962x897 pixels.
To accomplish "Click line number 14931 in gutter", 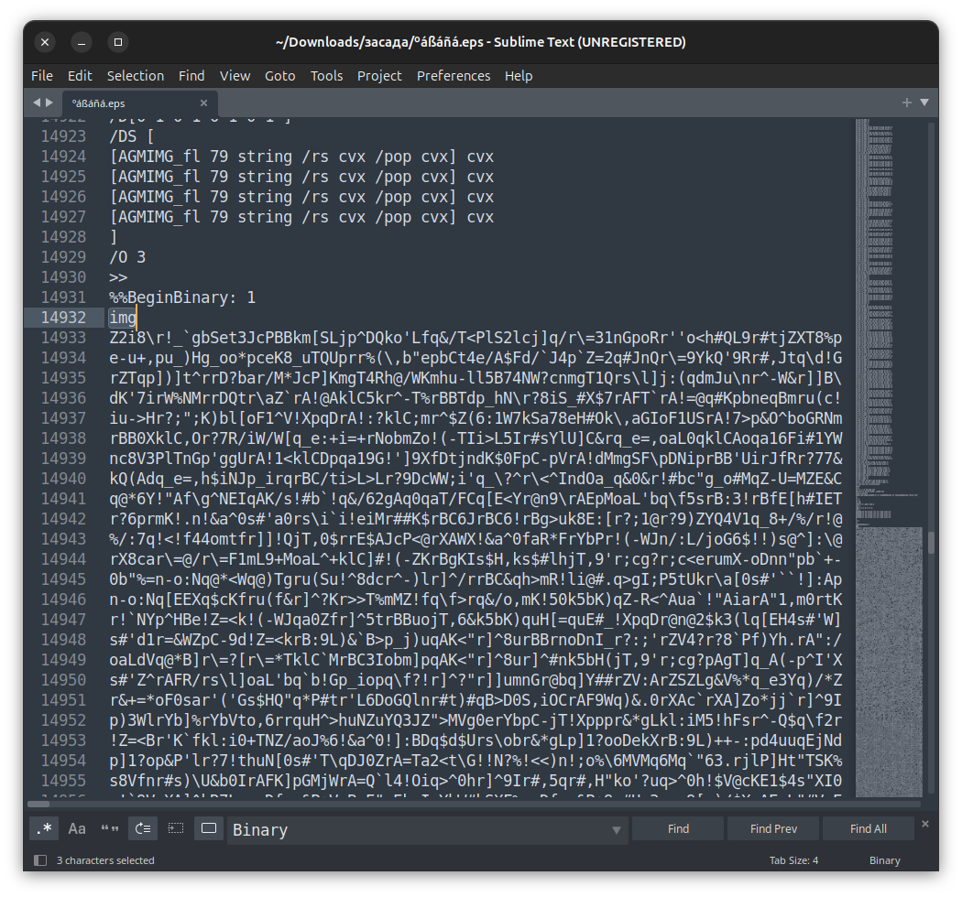I will pyautogui.click(x=64, y=297).
